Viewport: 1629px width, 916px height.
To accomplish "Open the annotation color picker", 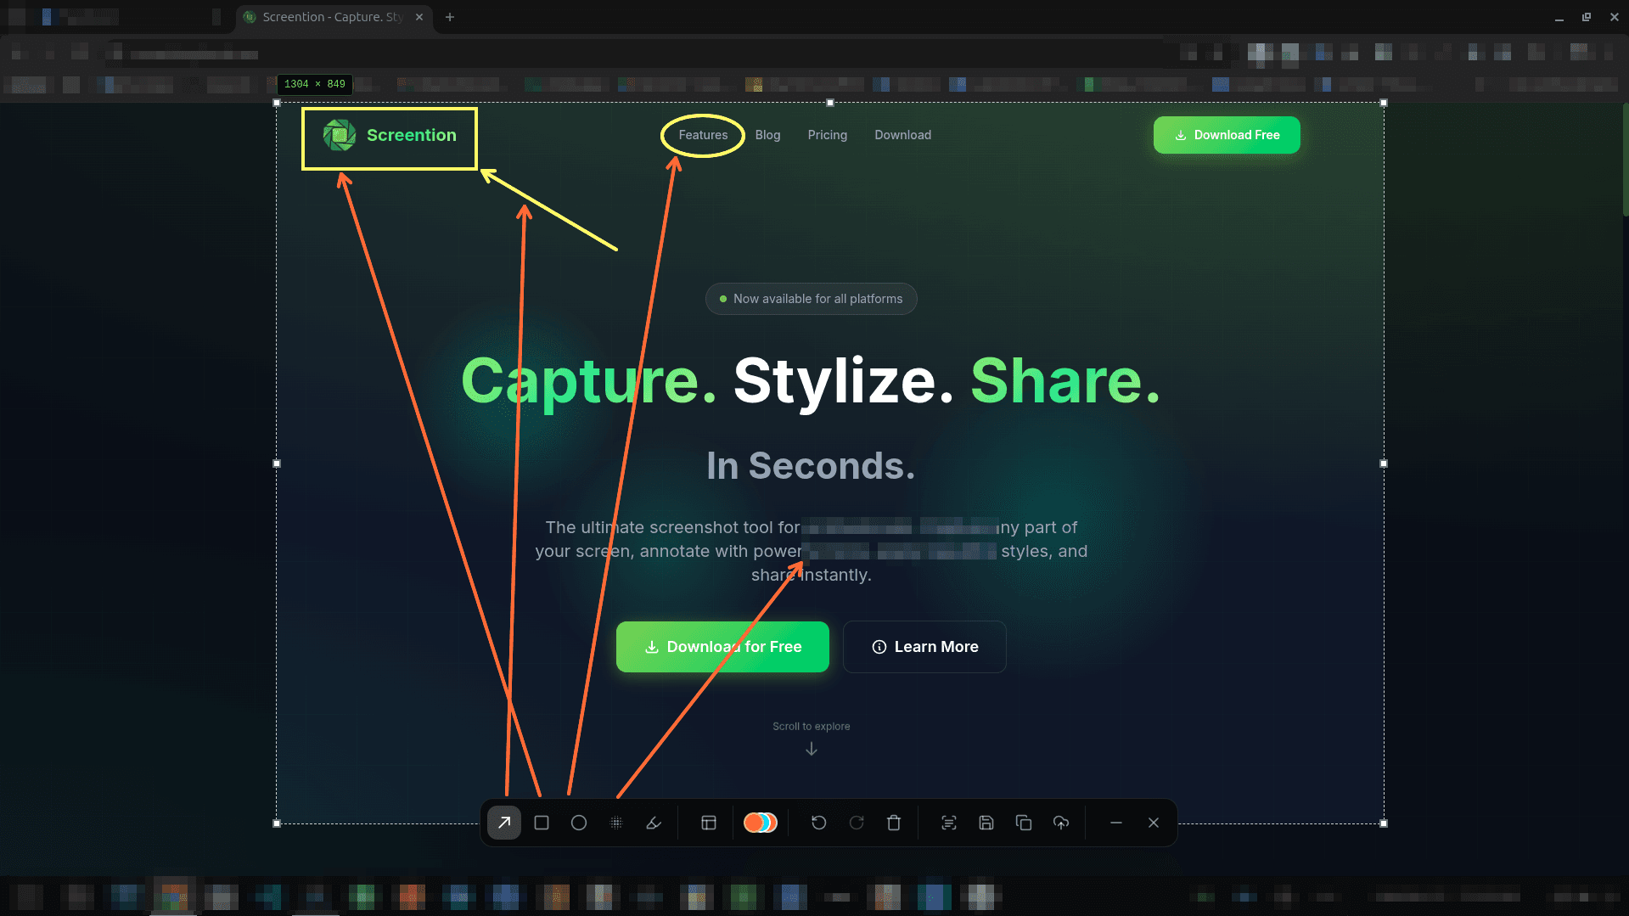I will (761, 823).
